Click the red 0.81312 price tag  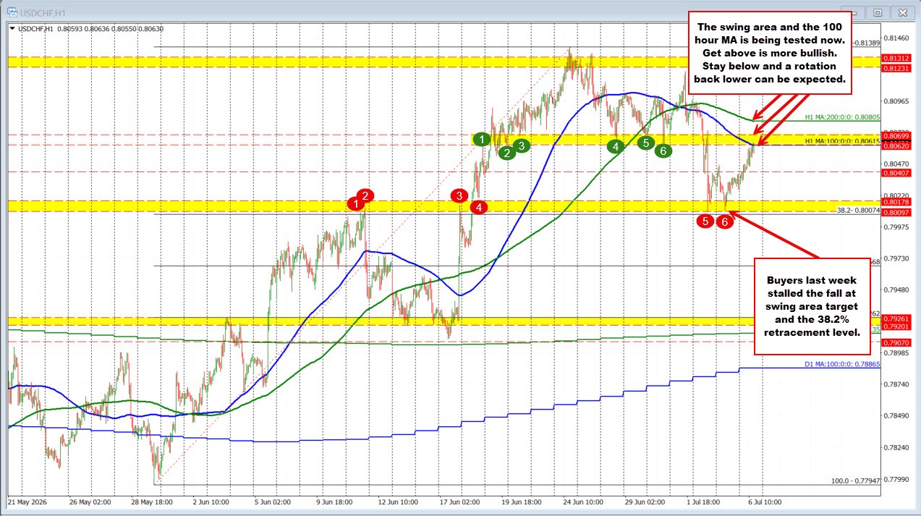(896, 57)
